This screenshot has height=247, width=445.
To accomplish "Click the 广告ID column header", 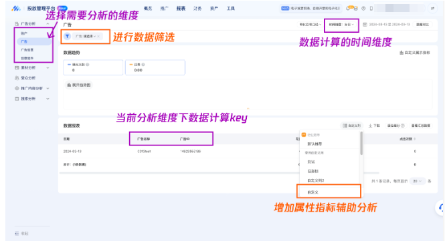I will tap(185, 139).
